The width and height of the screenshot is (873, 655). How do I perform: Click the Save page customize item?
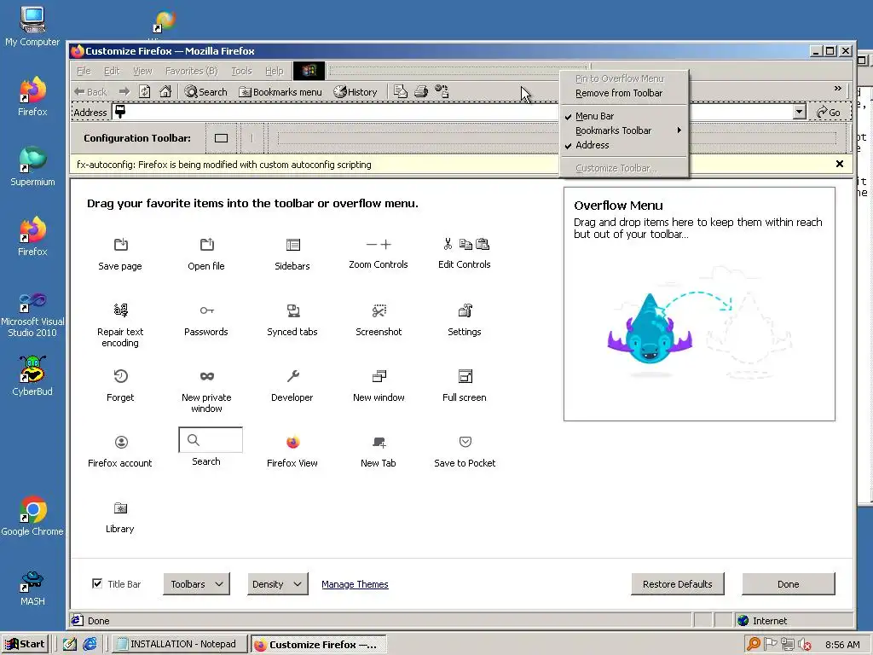(120, 254)
